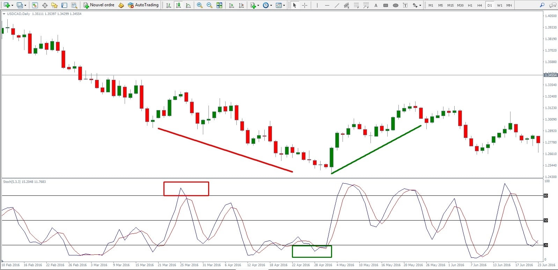The height and width of the screenshot is (270, 558).
Task: Pick the trendline drawing tool
Action: [x=337, y=5]
